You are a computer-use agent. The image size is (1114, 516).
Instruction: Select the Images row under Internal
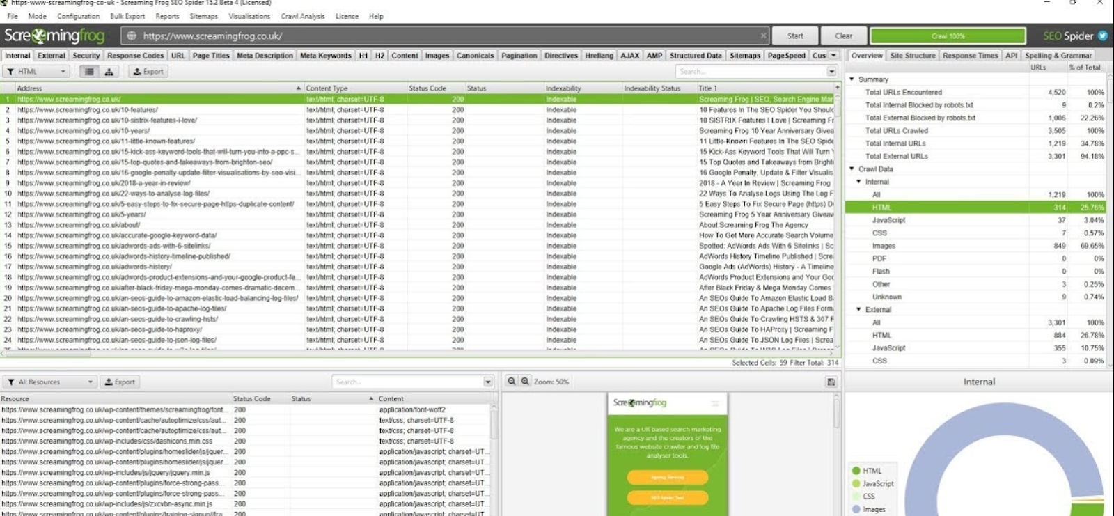[976, 246]
